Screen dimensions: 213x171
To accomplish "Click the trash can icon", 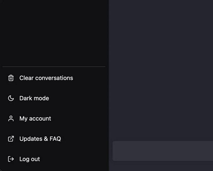I will (x=11, y=78).
